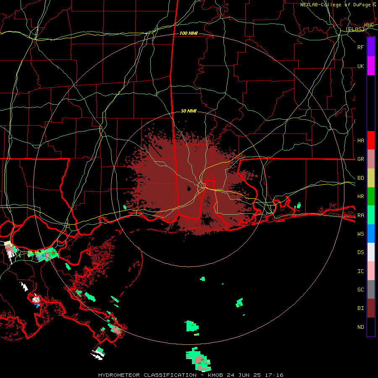378x378 pixels.
Task: Click the "[CLAS]" text near the legend
Action: [355, 29]
